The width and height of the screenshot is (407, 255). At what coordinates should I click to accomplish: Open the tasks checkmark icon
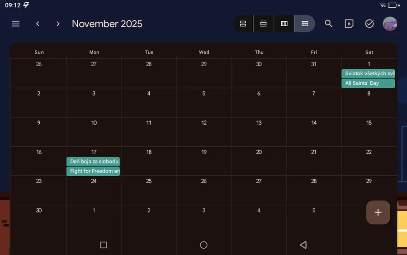tap(369, 24)
